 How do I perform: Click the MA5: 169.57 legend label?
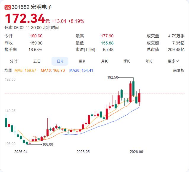point(25,70)
